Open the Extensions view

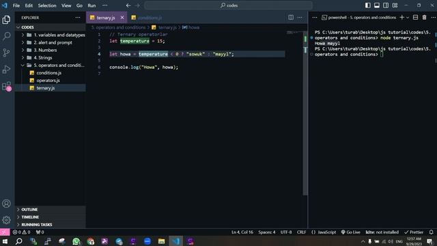coord(6,86)
